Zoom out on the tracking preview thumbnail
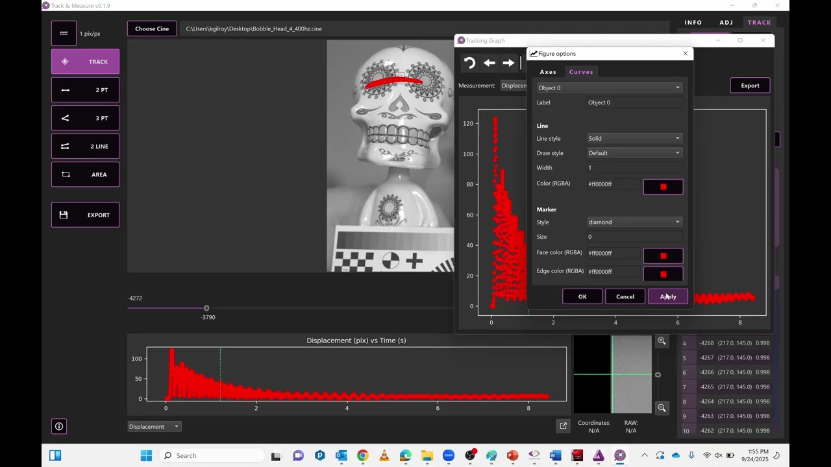 [x=662, y=408]
